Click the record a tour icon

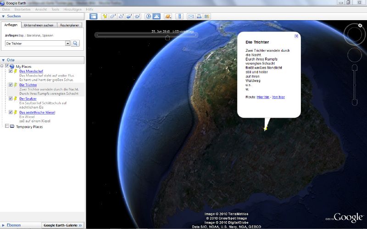[x=137, y=16]
